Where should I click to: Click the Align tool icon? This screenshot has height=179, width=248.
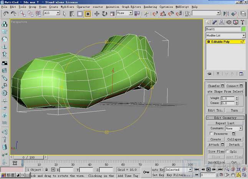(234, 14)
